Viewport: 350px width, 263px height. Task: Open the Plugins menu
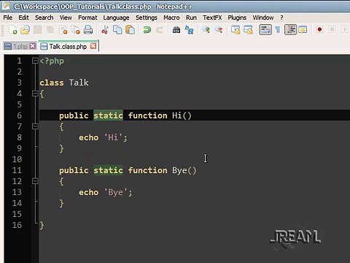click(x=237, y=18)
